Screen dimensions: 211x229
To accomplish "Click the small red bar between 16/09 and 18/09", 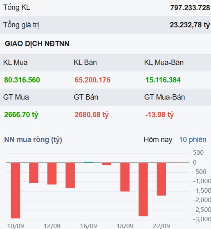I will pos(107,164).
